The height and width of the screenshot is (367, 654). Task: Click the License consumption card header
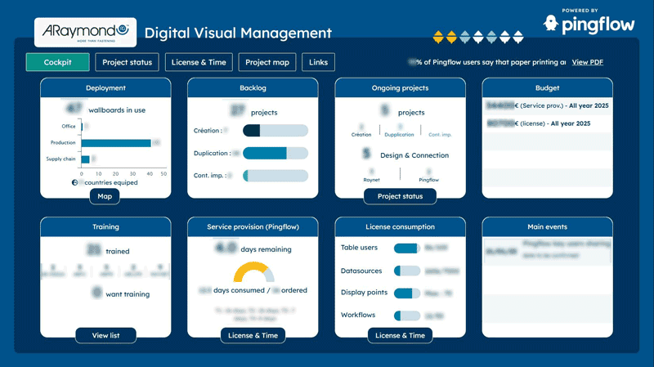coord(400,227)
